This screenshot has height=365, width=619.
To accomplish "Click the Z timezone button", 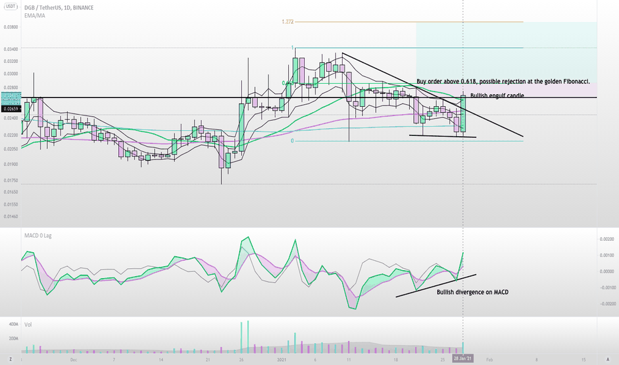I will pyautogui.click(x=11, y=359).
